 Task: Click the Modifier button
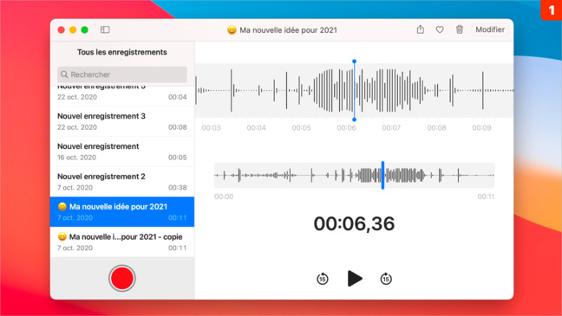(490, 29)
